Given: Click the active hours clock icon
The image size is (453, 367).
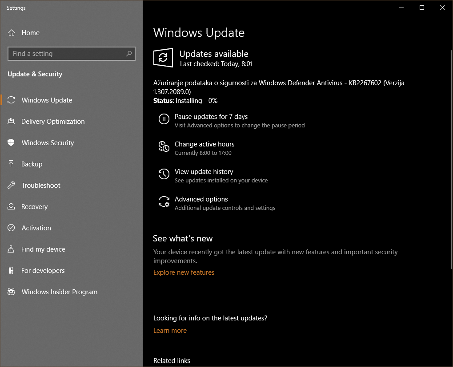Looking at the screenshot, I should pos(164,146).
